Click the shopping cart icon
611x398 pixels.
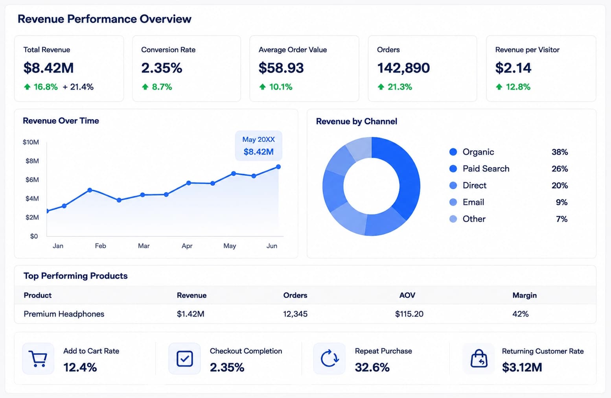click(x=38, y=359)
